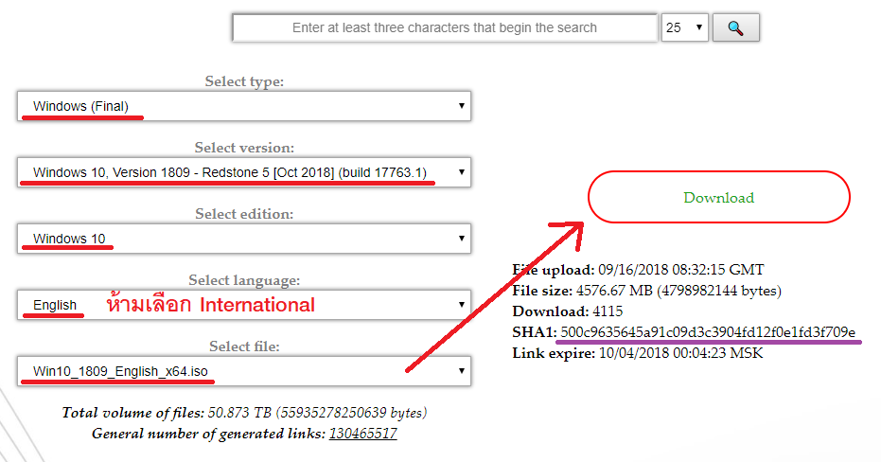Image resolution: width=881 pixels, height=462 pixels.
Task: Open the Select file dropdown
Action: [244, 371]
